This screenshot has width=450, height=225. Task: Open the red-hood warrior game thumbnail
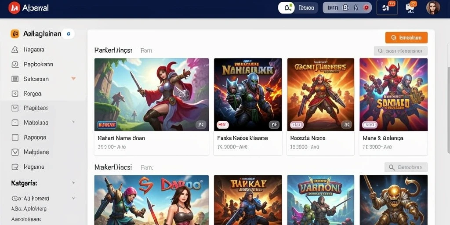(152, 94)
